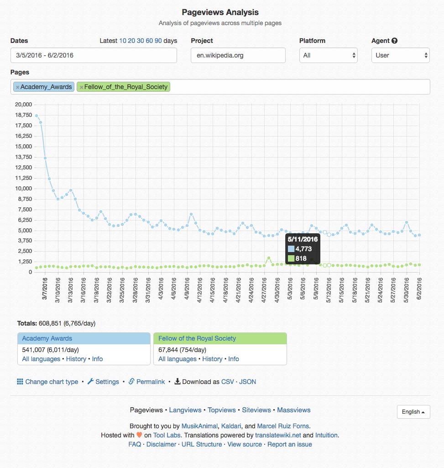Open the Agent dropdown set to User
This screenshot has height=468, width=444.
[x=400, y=55]
